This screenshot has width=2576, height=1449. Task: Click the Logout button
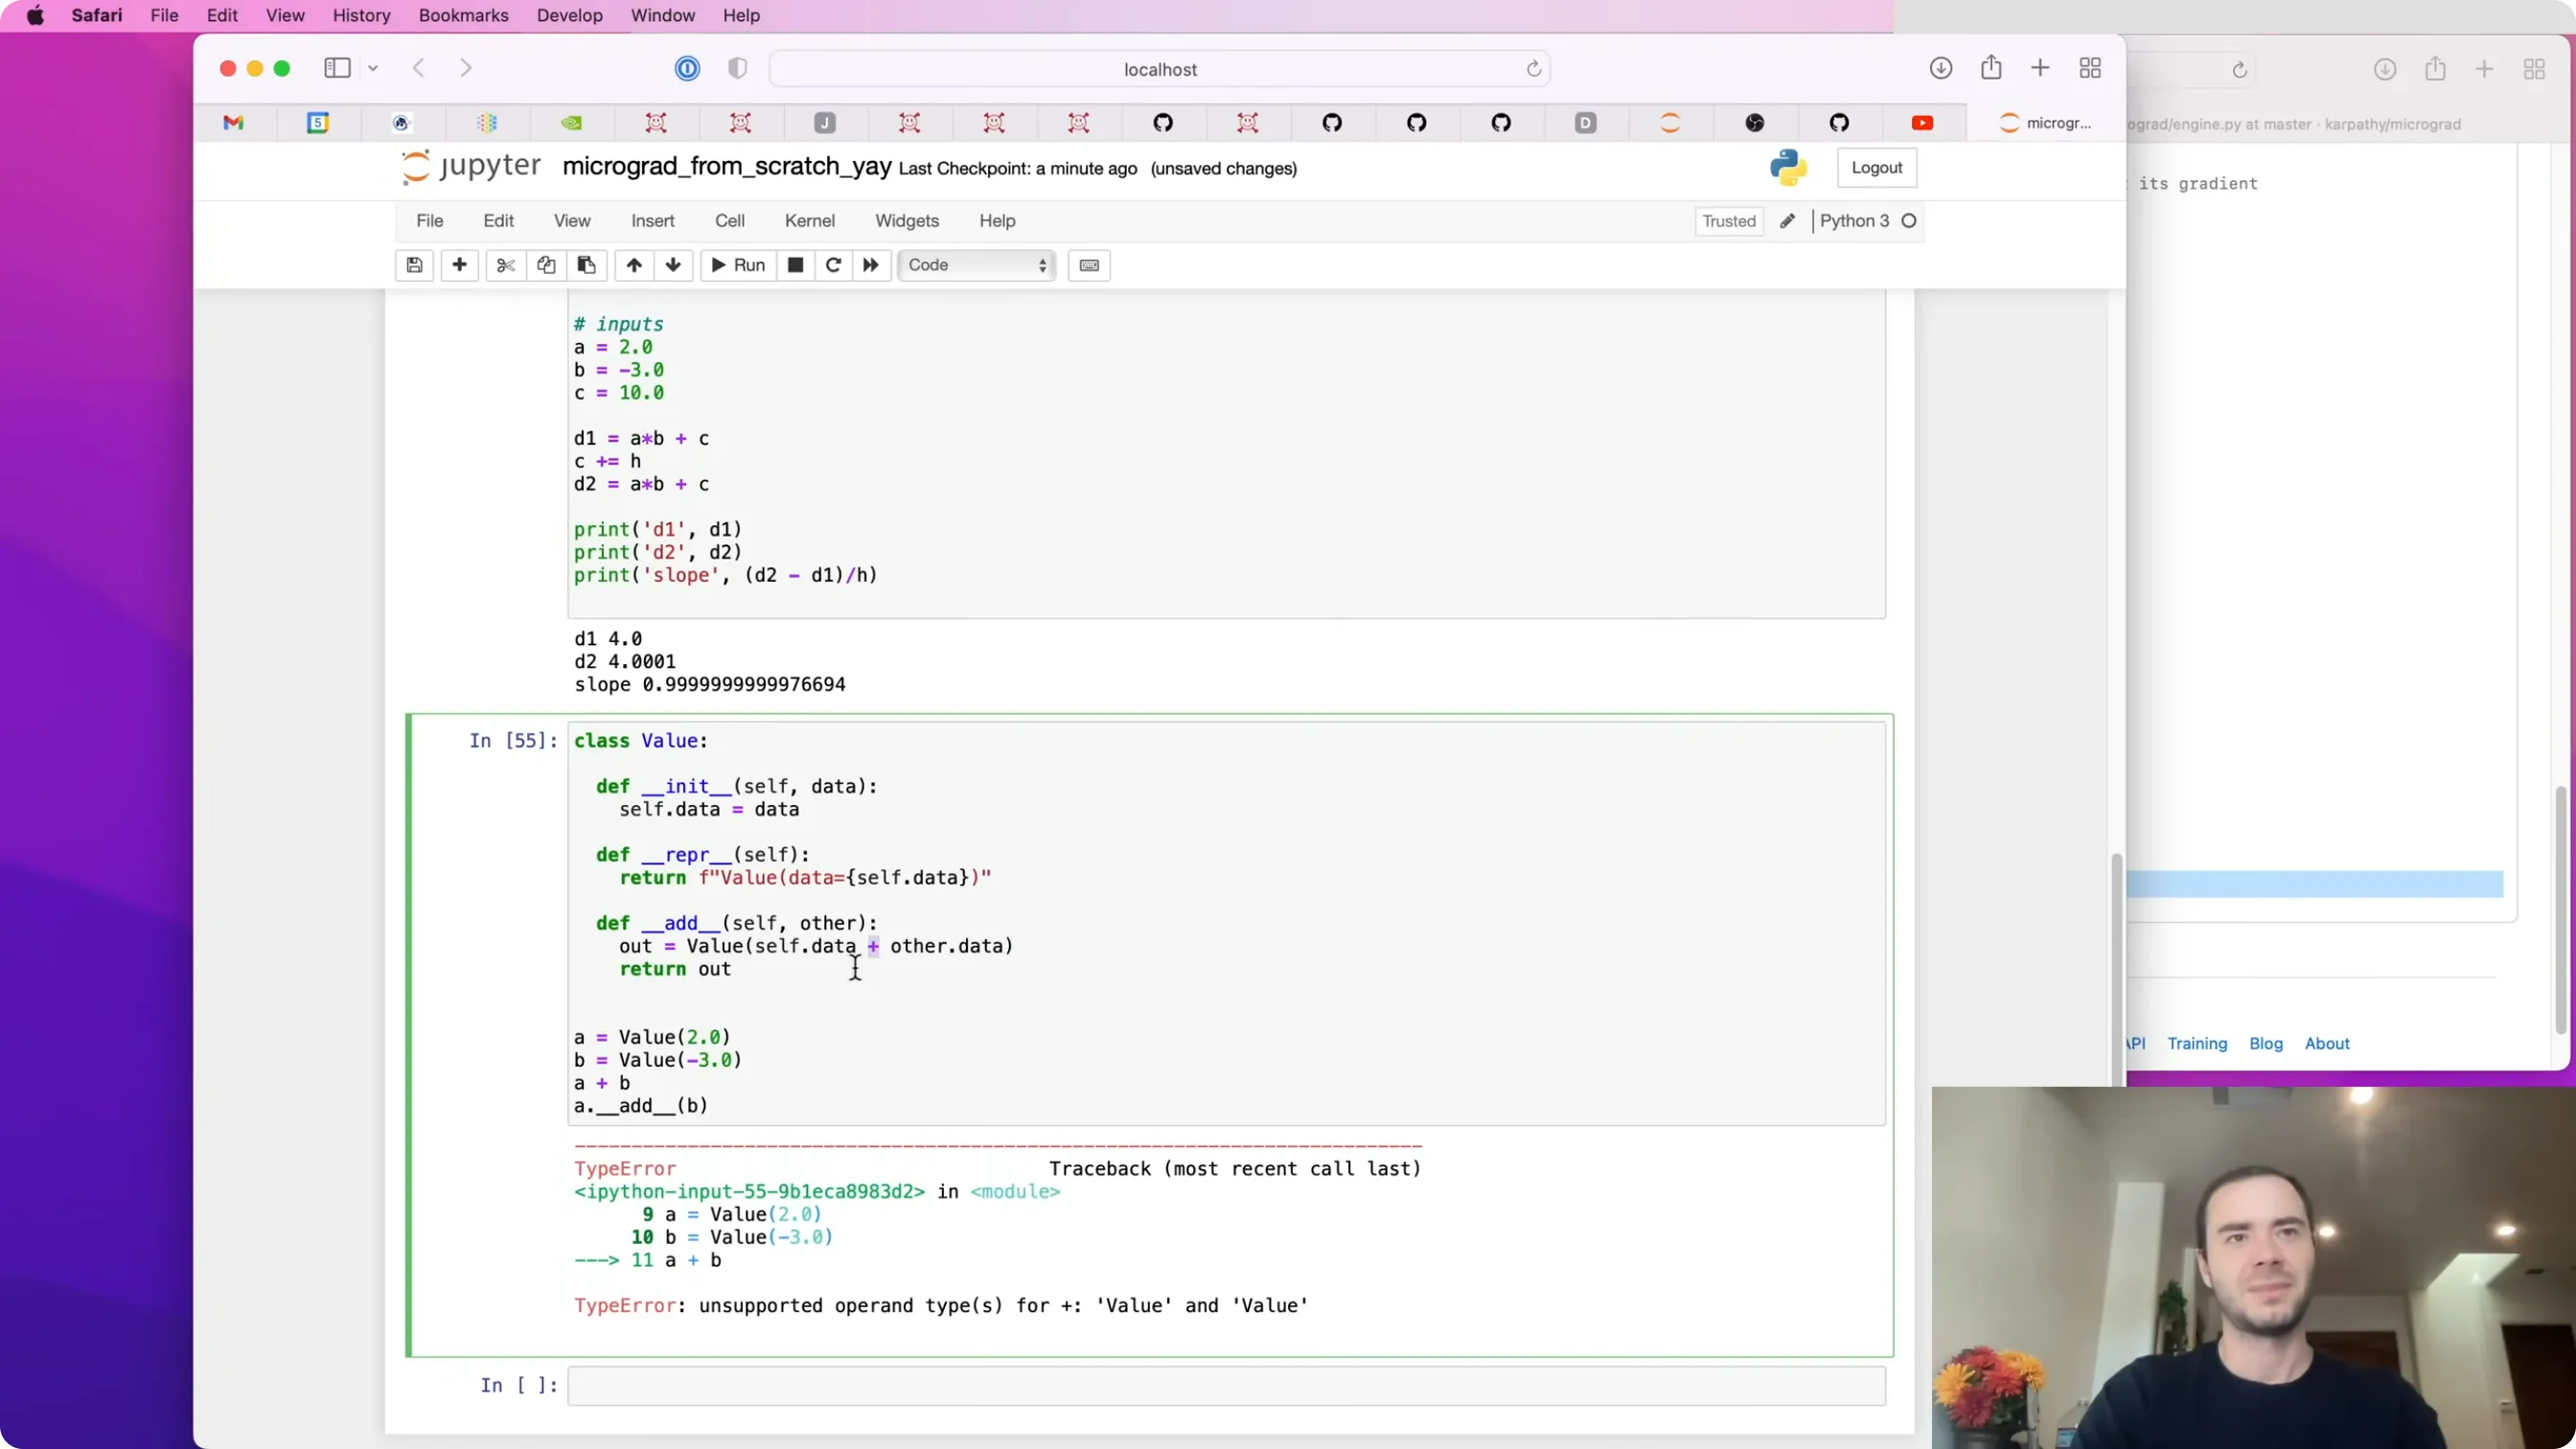pyautogui.click(x=1876, y=168)
